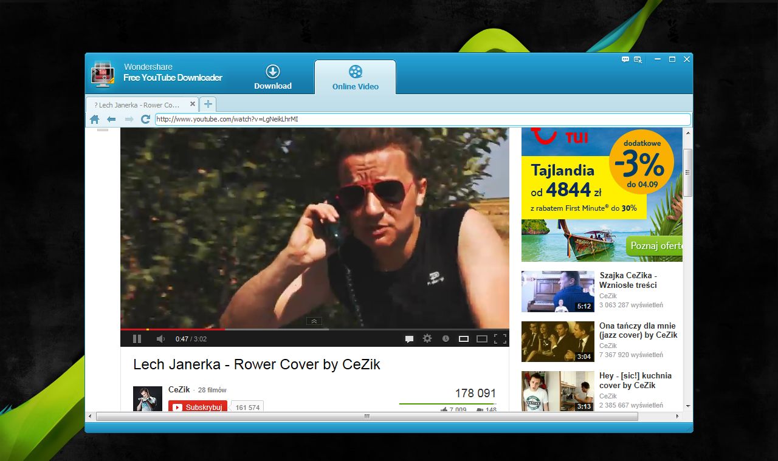Focus the URL address field
The image size is (778, 461).
coord(422,119)
